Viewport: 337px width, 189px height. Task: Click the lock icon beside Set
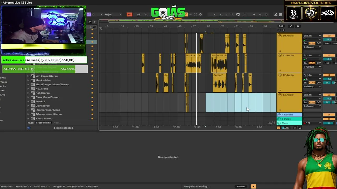(298, 26)
